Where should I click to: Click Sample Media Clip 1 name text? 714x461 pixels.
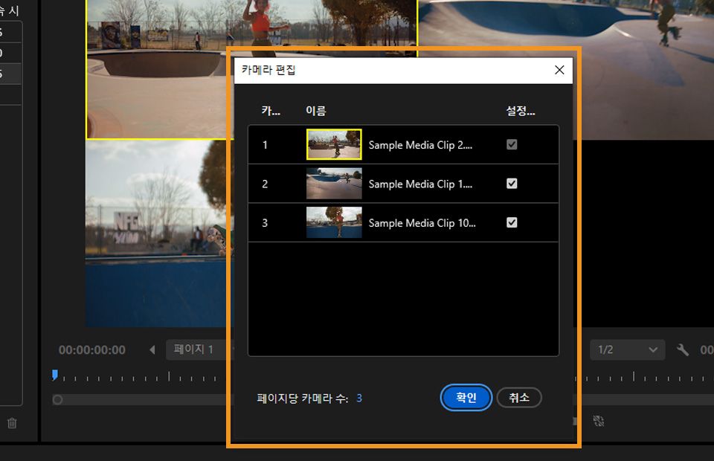pos(420,184)
